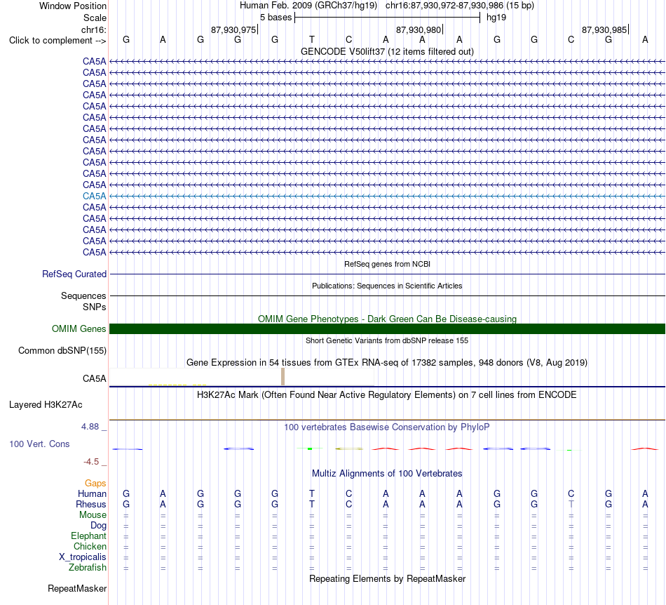The height and width of the screenshot is (605, 666).
Task: Click the Scale track label
Action: [95, 18]
